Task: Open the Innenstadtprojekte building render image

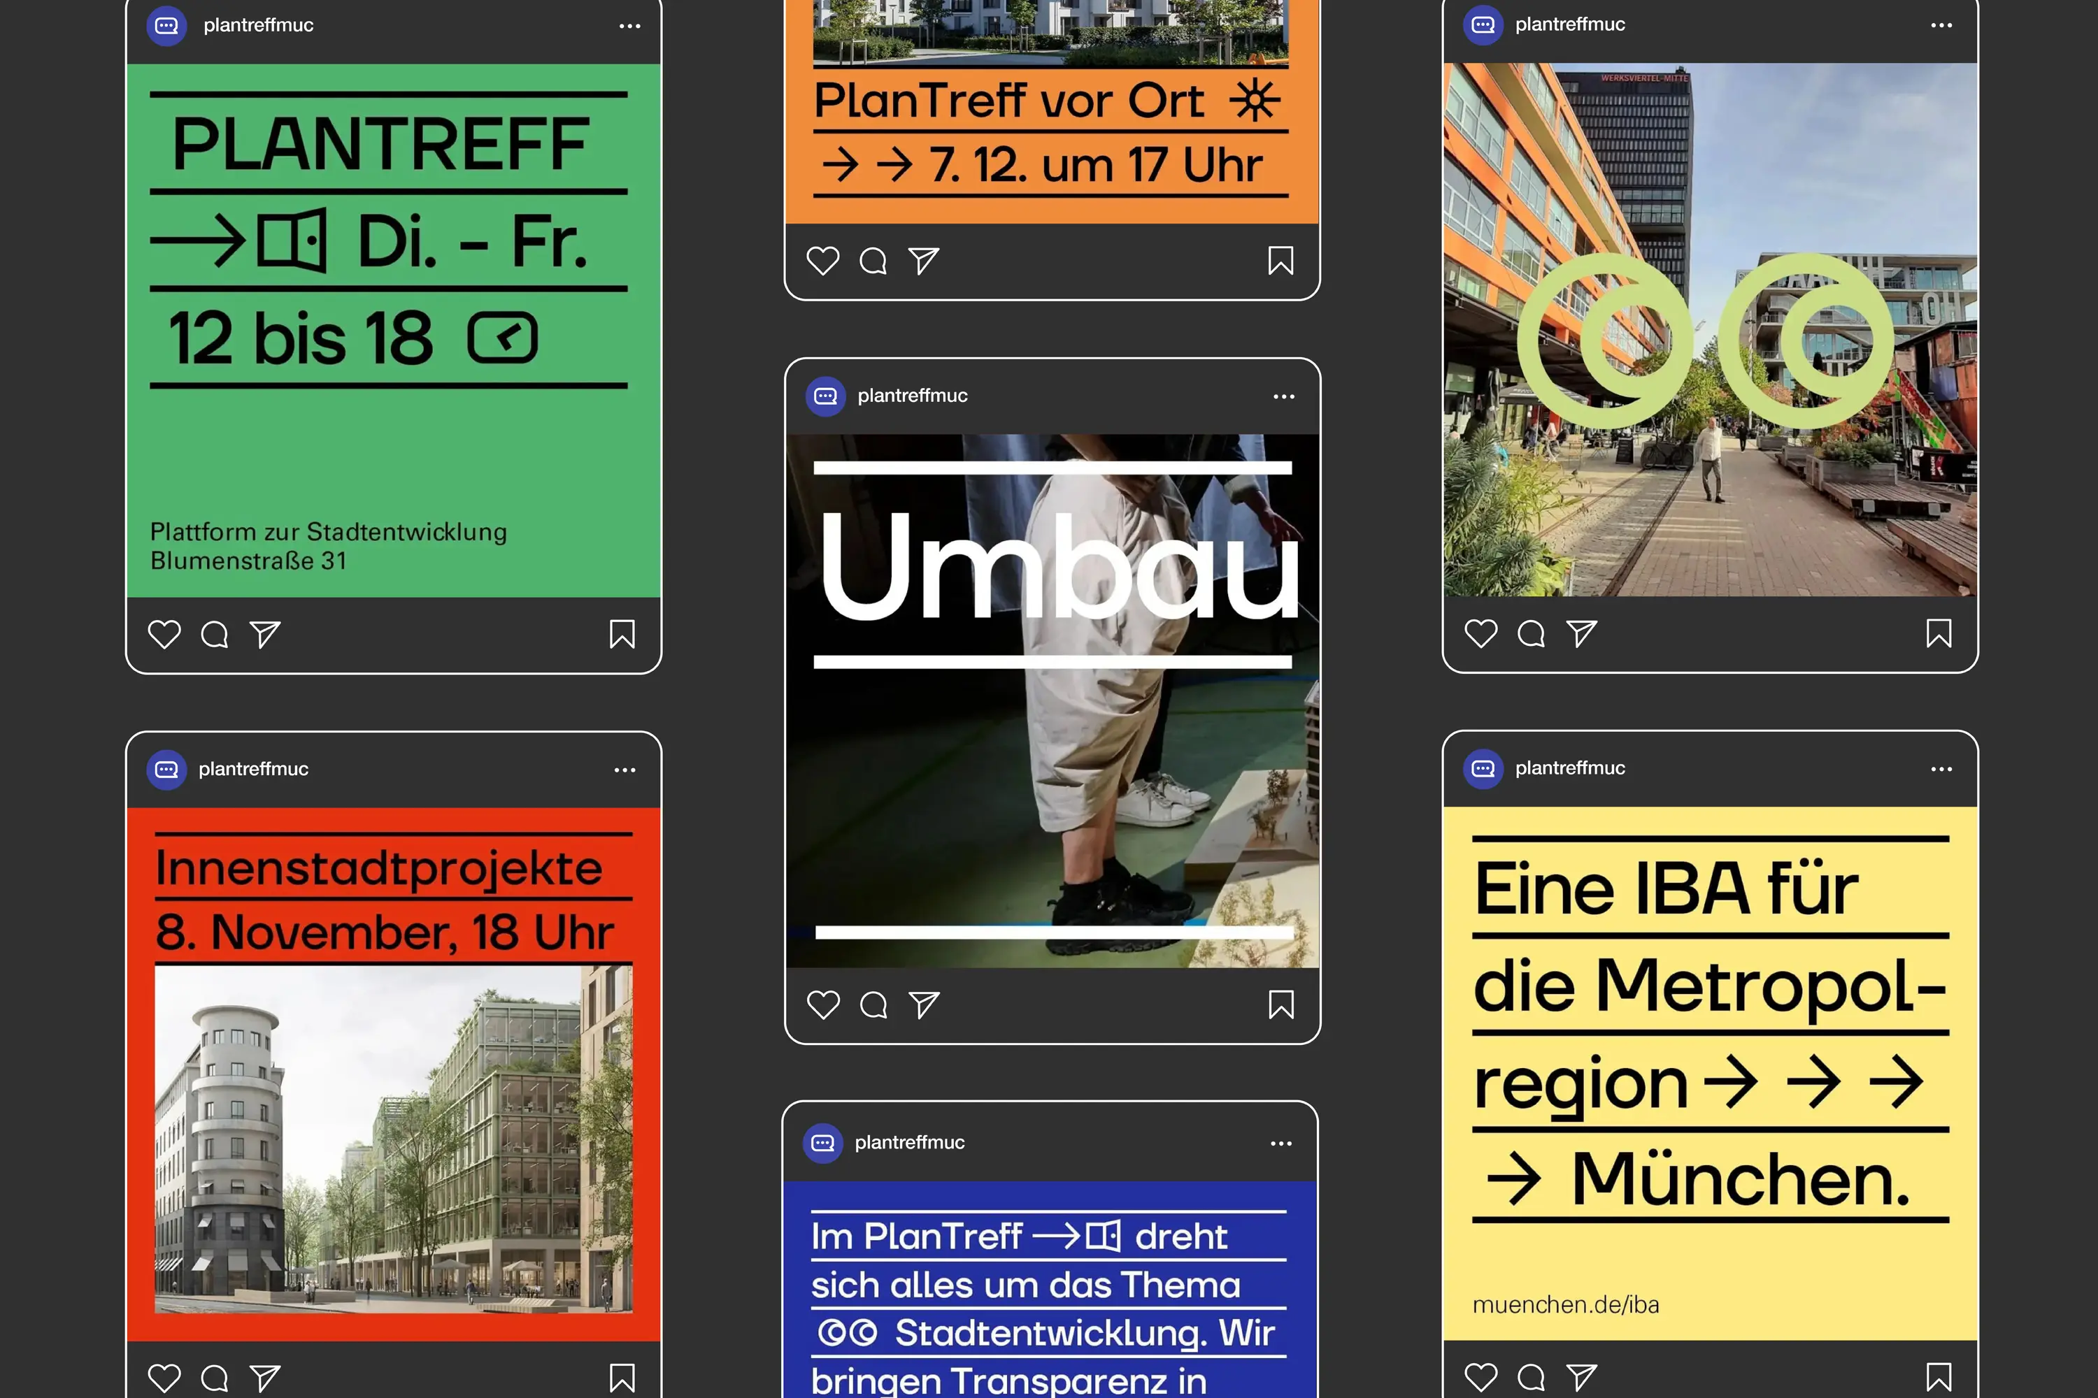Action: pos(393,1139)
